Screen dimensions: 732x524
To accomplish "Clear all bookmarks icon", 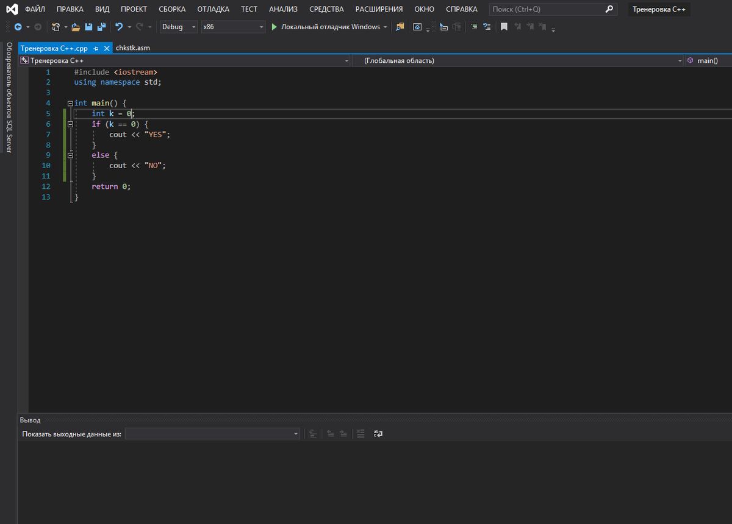I will click(542, 27).
